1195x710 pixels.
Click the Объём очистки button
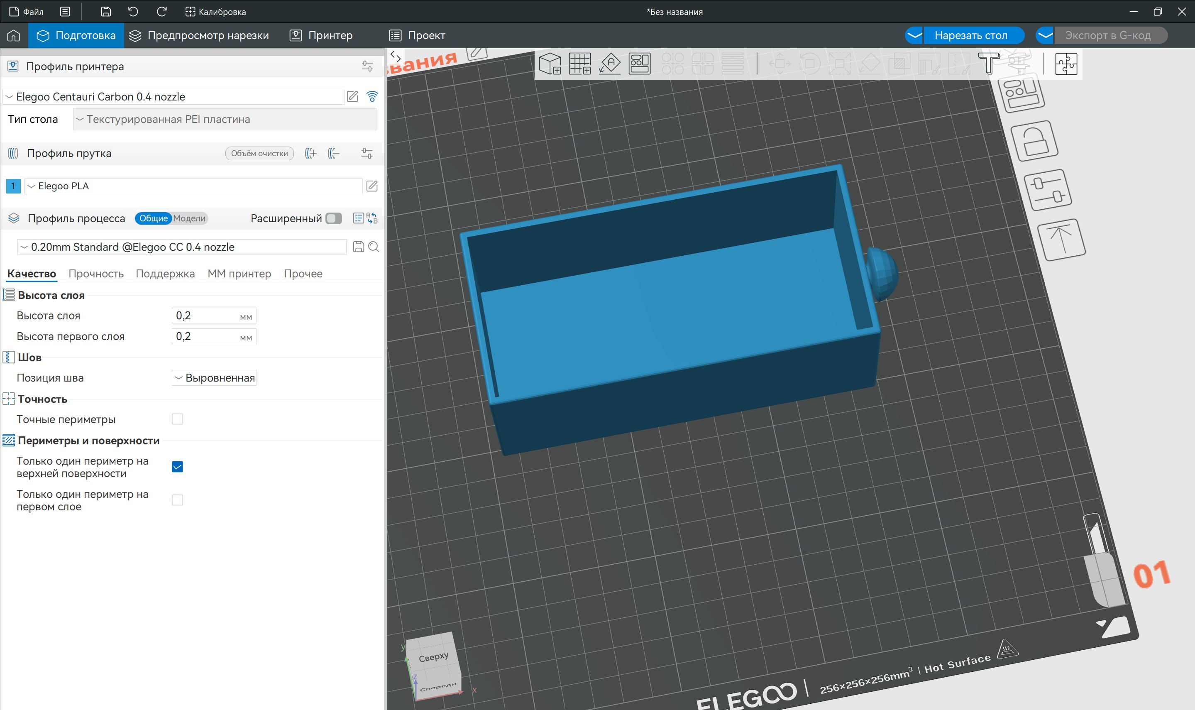pos(259,154)
